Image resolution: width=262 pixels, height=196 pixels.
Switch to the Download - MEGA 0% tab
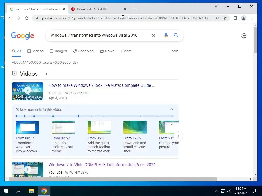pyautogui.click(x=99, y=9)
